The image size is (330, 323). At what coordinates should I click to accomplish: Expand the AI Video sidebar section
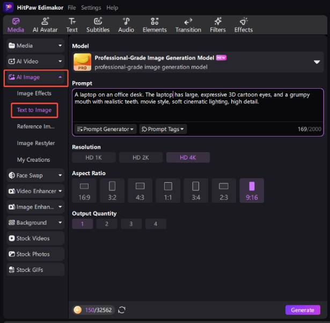[35, 61]
